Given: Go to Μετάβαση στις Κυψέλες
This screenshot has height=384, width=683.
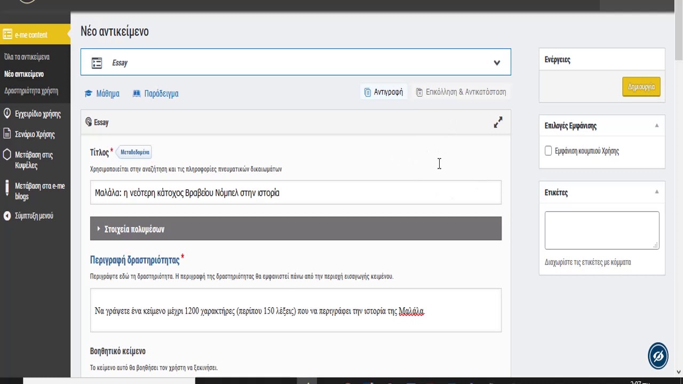Looking at the screenshot, I should pos(34,160).
